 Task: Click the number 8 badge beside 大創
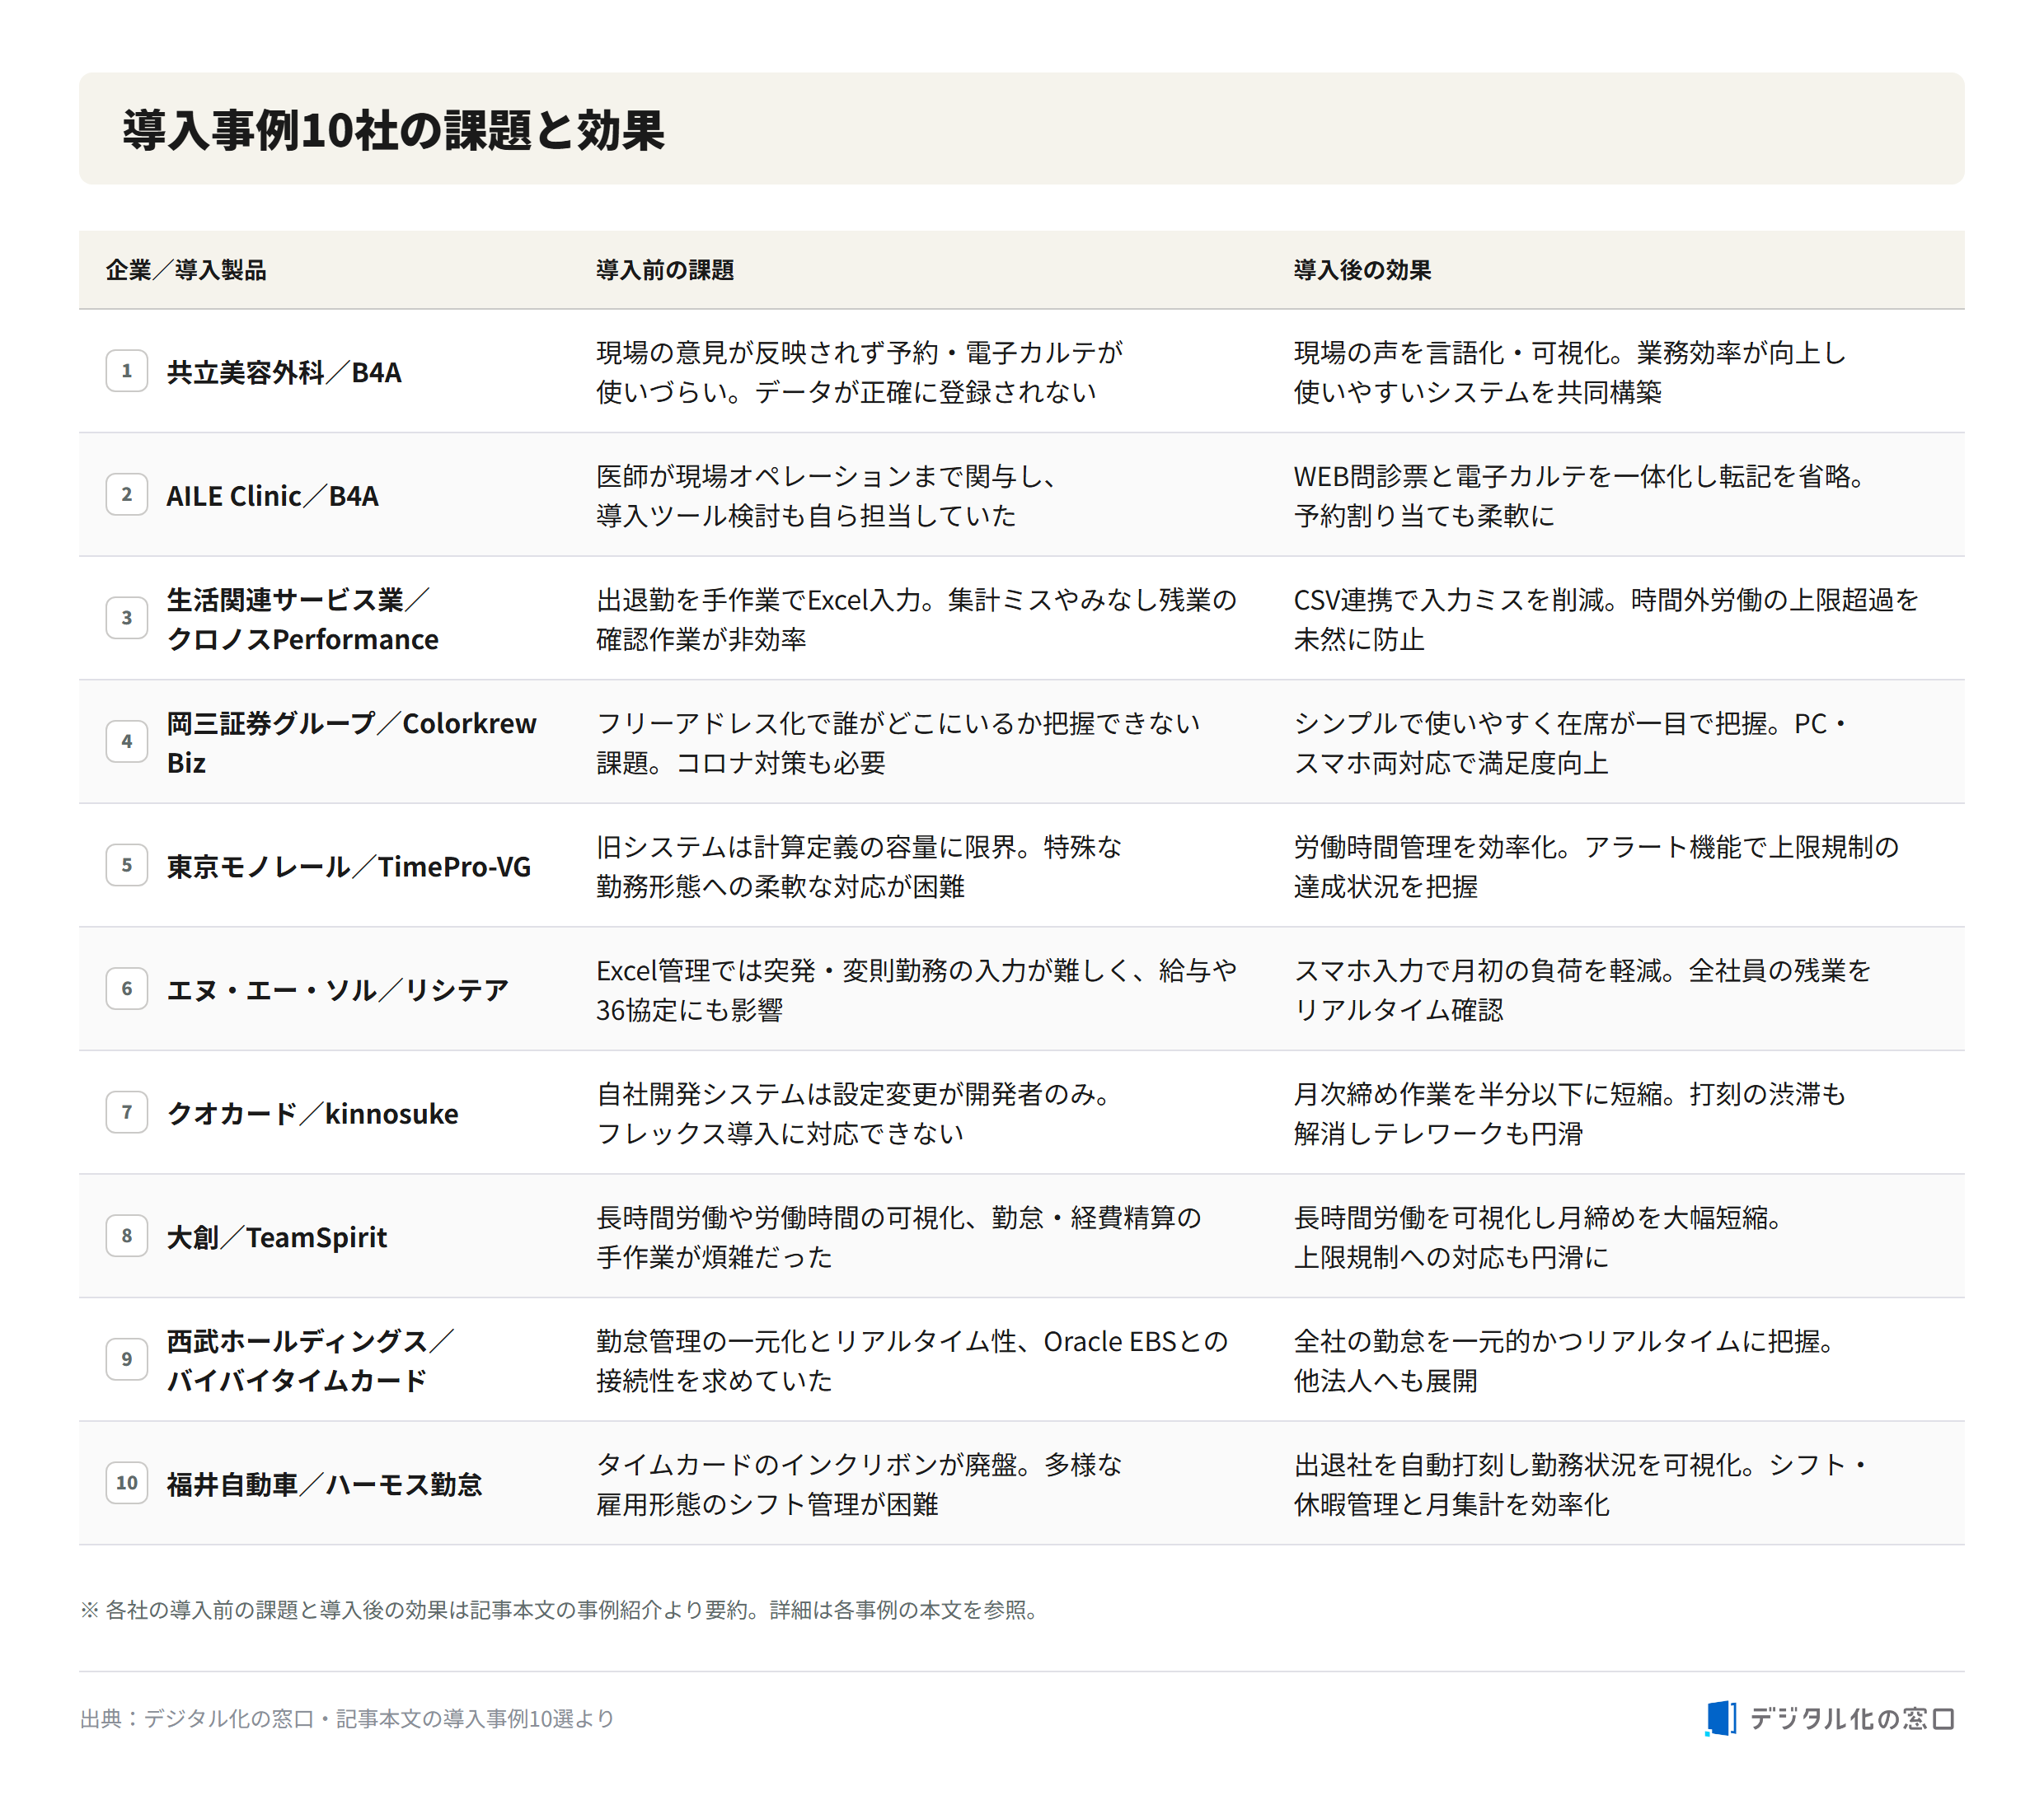point(127,1237)
